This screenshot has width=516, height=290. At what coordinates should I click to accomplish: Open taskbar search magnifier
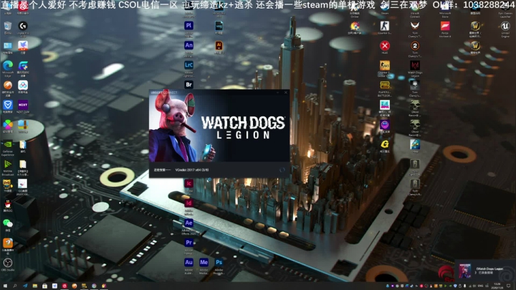click(x=15, y=286)
